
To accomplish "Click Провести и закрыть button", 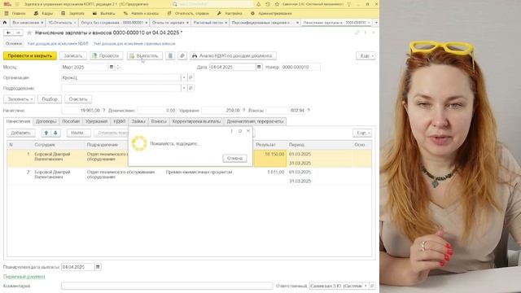I will 30,56.
